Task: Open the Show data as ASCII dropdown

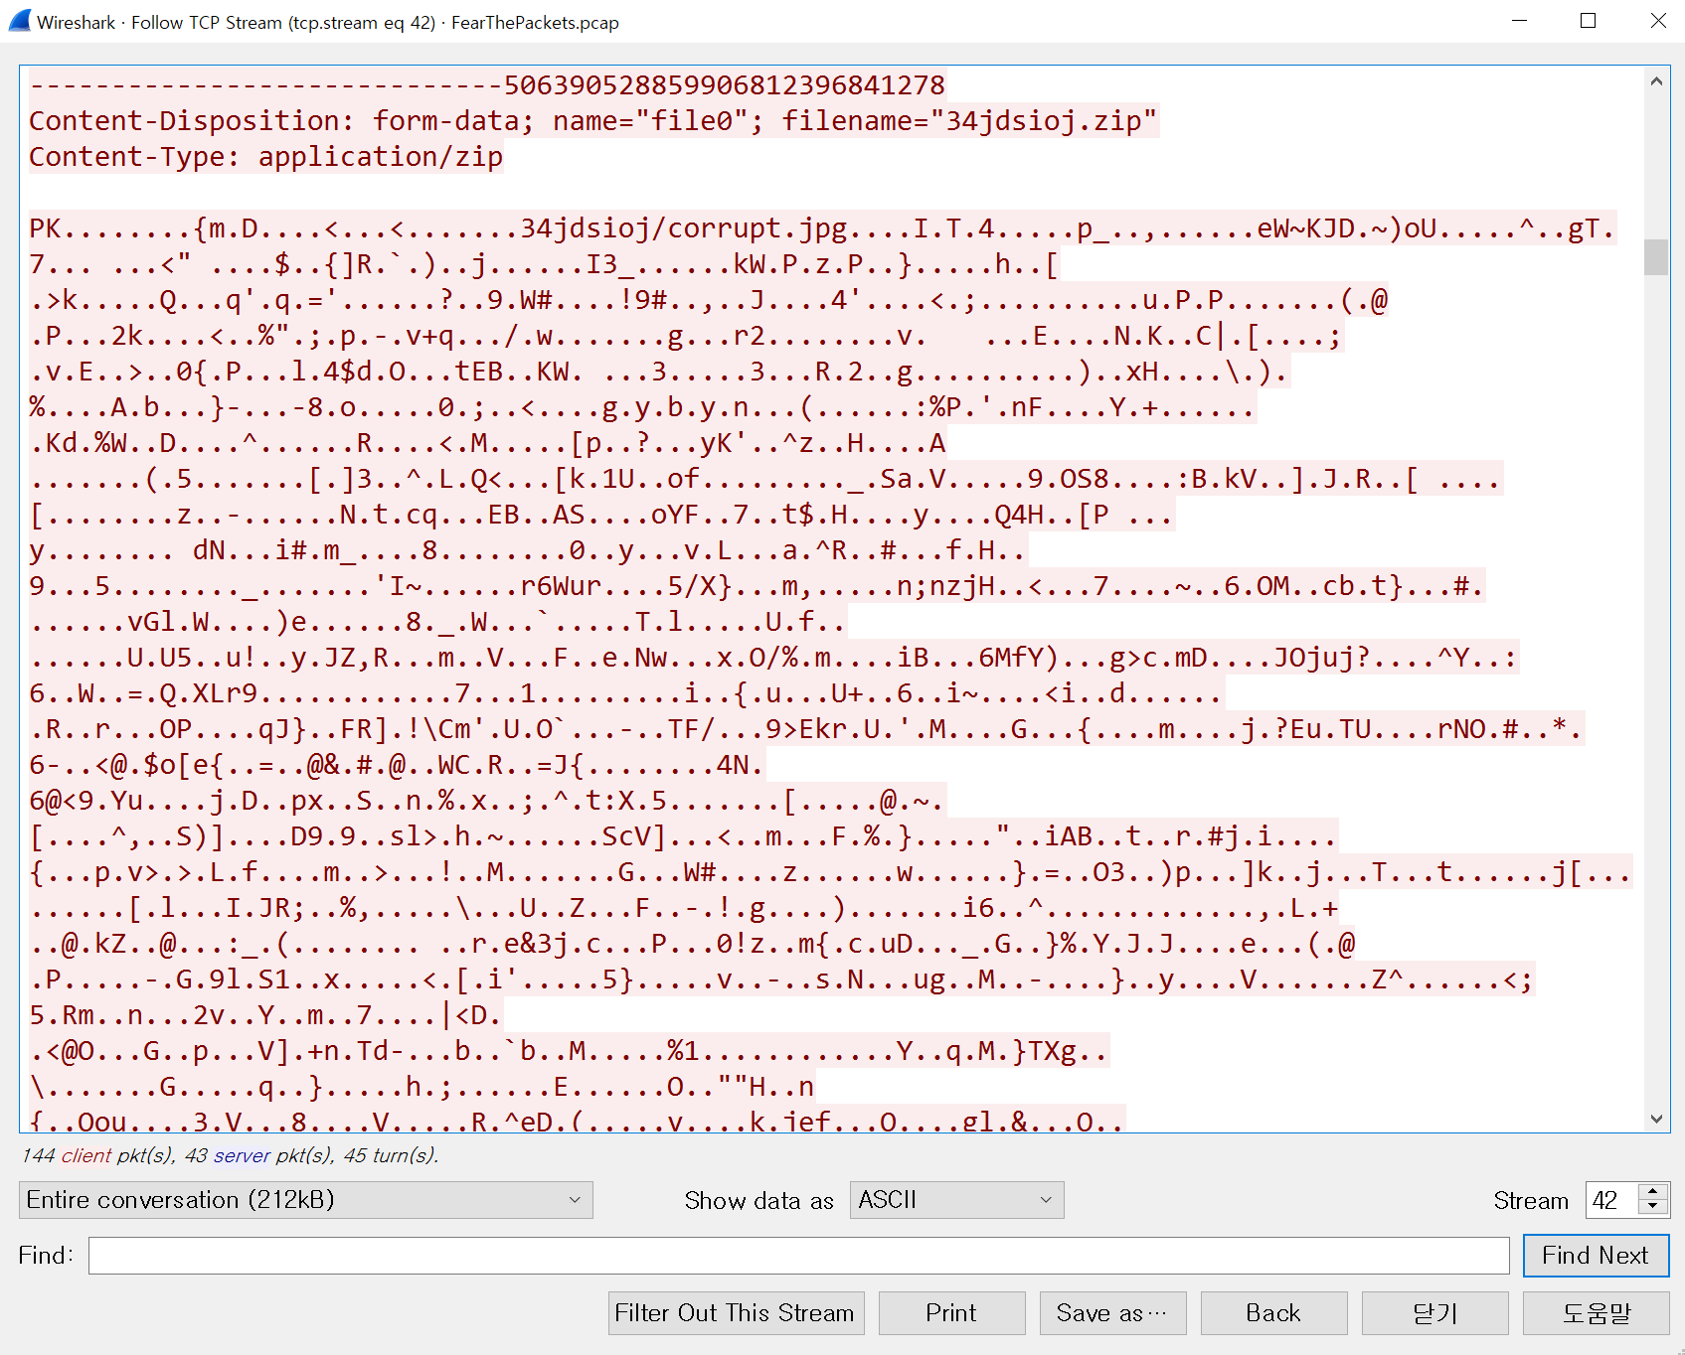Action: [x=956, y=1200]
